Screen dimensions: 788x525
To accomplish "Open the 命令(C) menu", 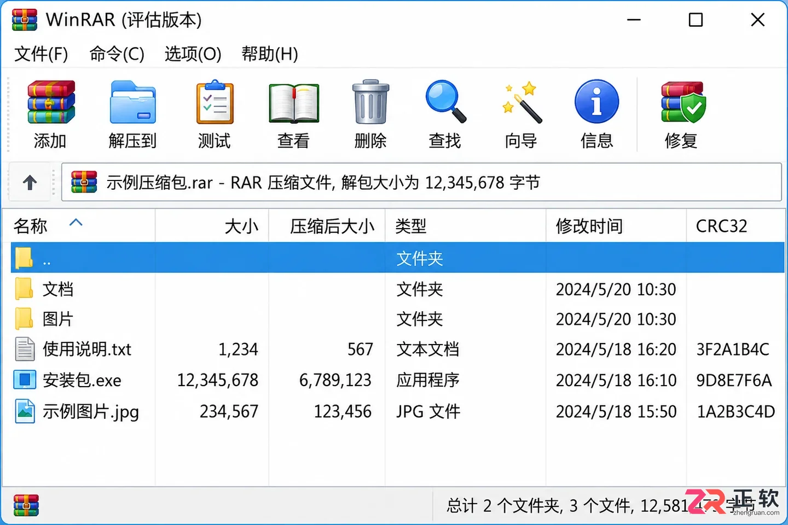I will (117, 54).
